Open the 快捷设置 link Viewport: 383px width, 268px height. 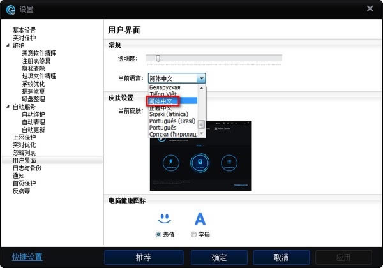pos(27,257)
